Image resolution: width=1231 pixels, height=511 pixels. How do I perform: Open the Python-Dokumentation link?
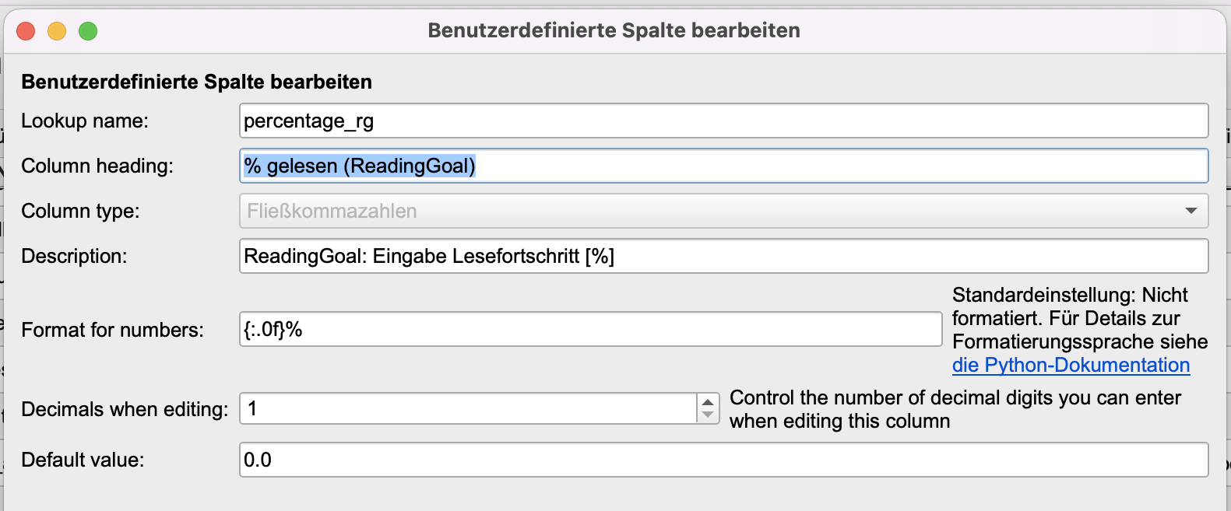tap(1071, 365)
